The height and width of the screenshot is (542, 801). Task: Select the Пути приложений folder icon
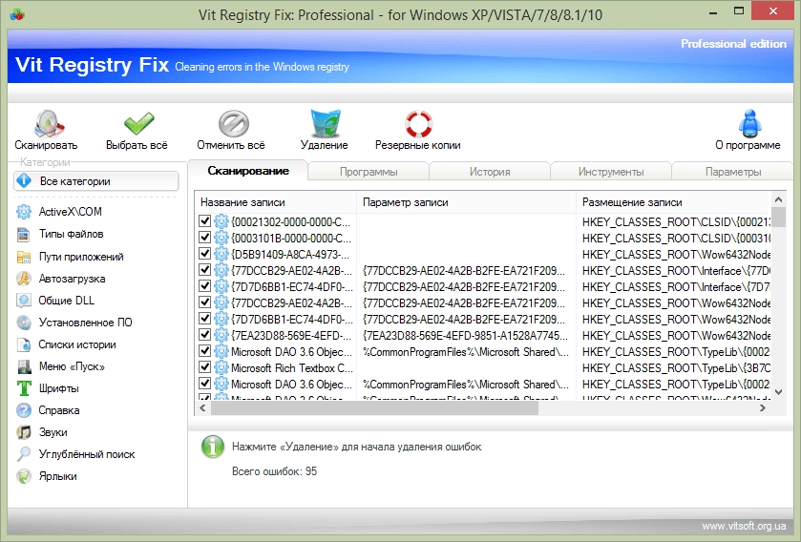point(24,257)
